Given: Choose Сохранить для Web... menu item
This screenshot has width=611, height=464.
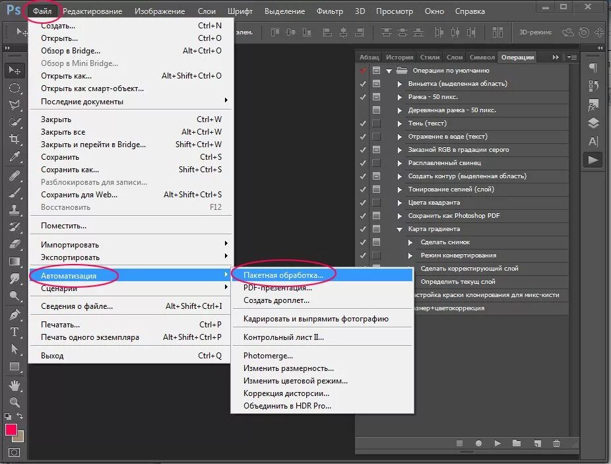Looking at the screenshot, I should coord(131,195).
